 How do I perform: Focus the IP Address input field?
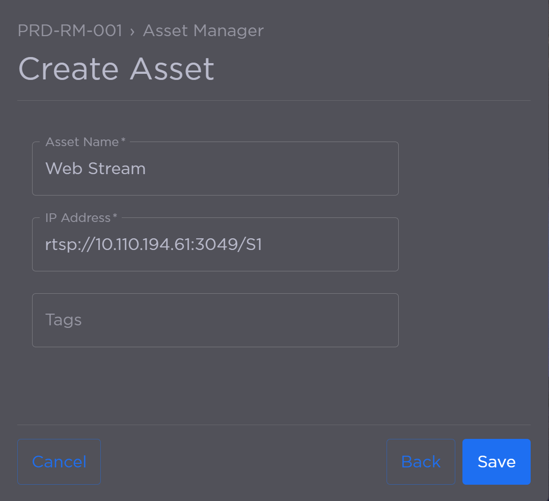pos(214,244)
